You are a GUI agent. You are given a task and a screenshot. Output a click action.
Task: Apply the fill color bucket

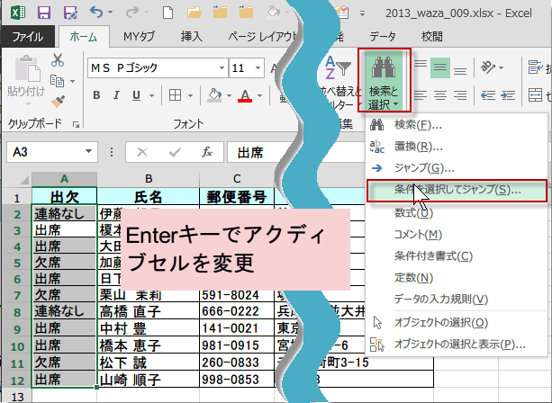tap(214, 95)
